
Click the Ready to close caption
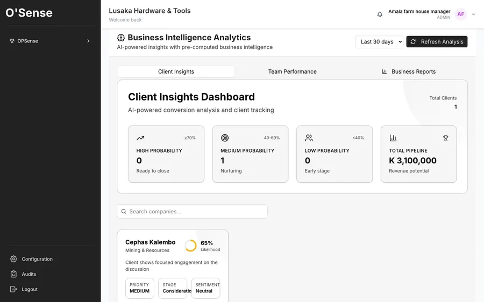click(x=153, y=171)
